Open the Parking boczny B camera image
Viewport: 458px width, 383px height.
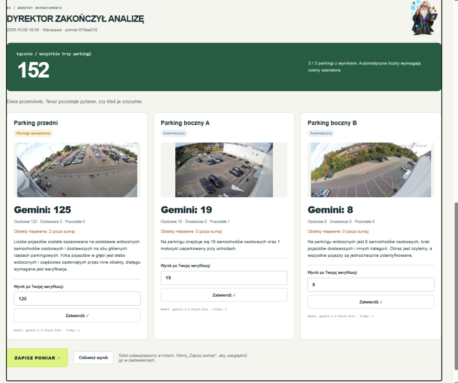pos(371,170)
